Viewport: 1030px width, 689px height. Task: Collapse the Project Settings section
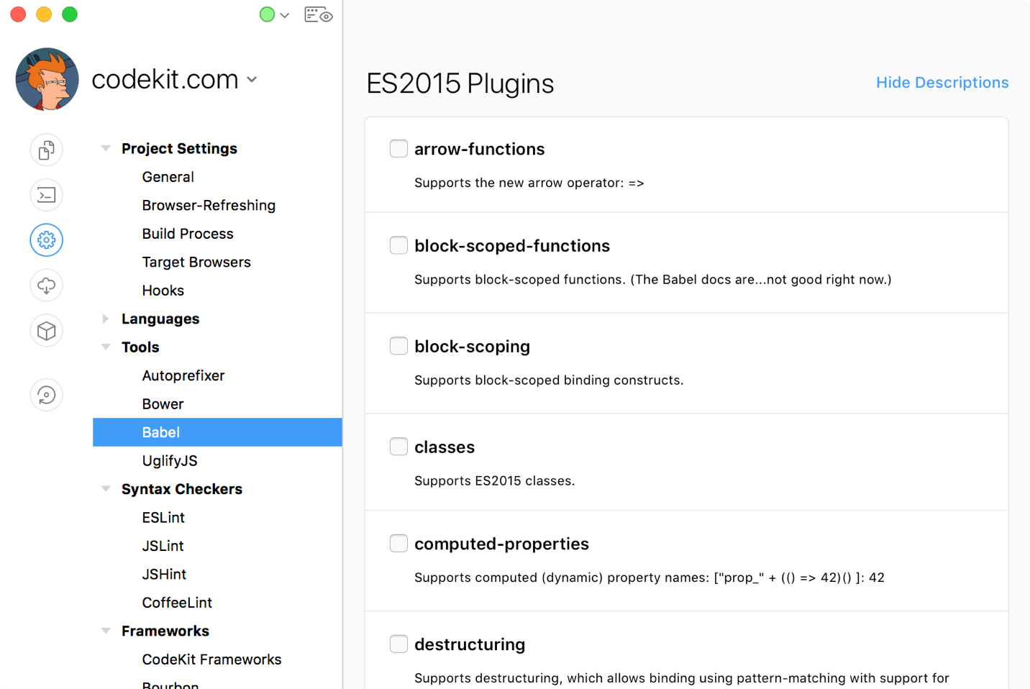[106, 148]
